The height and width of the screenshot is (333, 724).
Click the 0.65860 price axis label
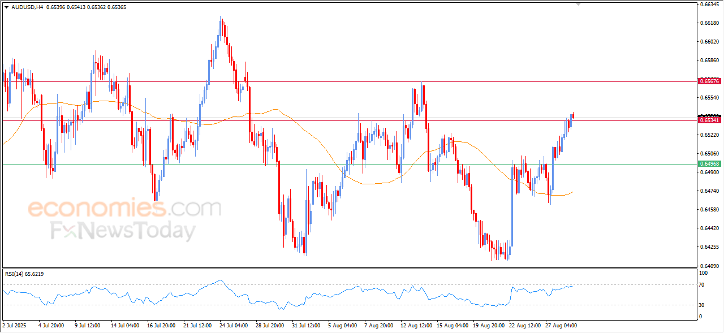click(x=710, y=60)
